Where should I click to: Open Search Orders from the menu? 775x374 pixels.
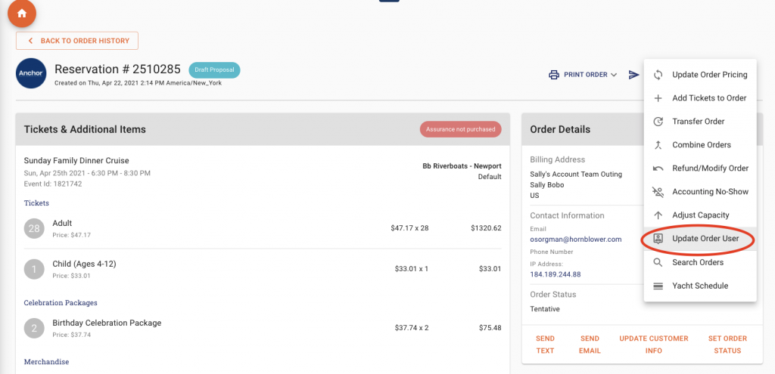tap(700, 262)
